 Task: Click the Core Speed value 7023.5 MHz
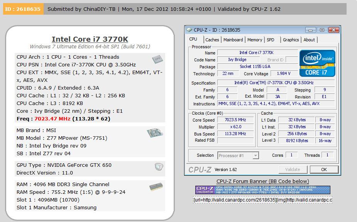pyautogui.click(x=235, y=120)
